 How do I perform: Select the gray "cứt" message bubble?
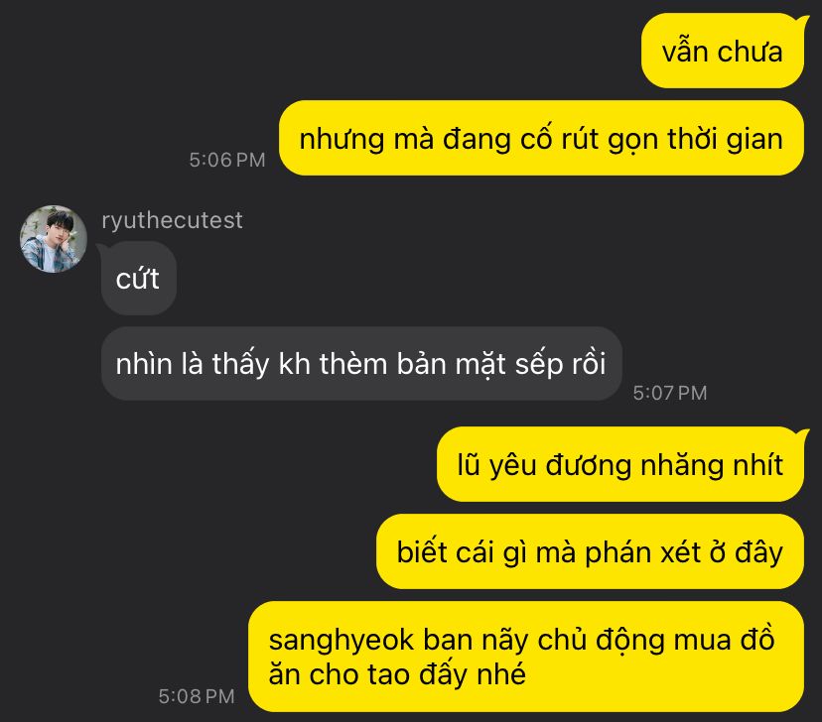[138, 278]
